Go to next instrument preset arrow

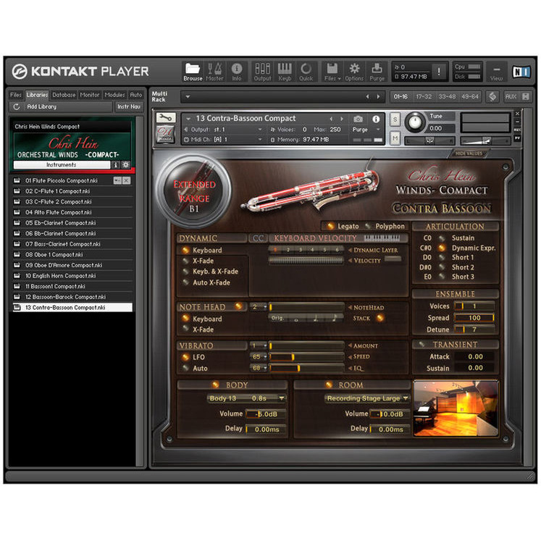[342, 119]
